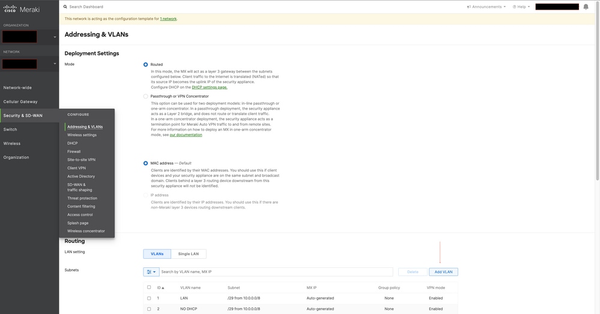
Task: Click the search magnifier icon
Action: point(65,7)
